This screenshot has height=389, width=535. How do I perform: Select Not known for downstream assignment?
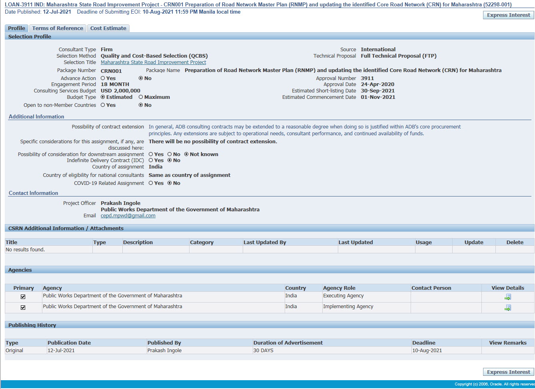(x=186, y=154)
